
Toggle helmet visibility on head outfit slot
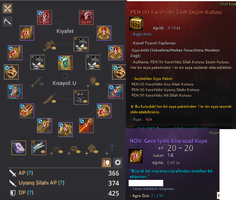pos(54,48)
